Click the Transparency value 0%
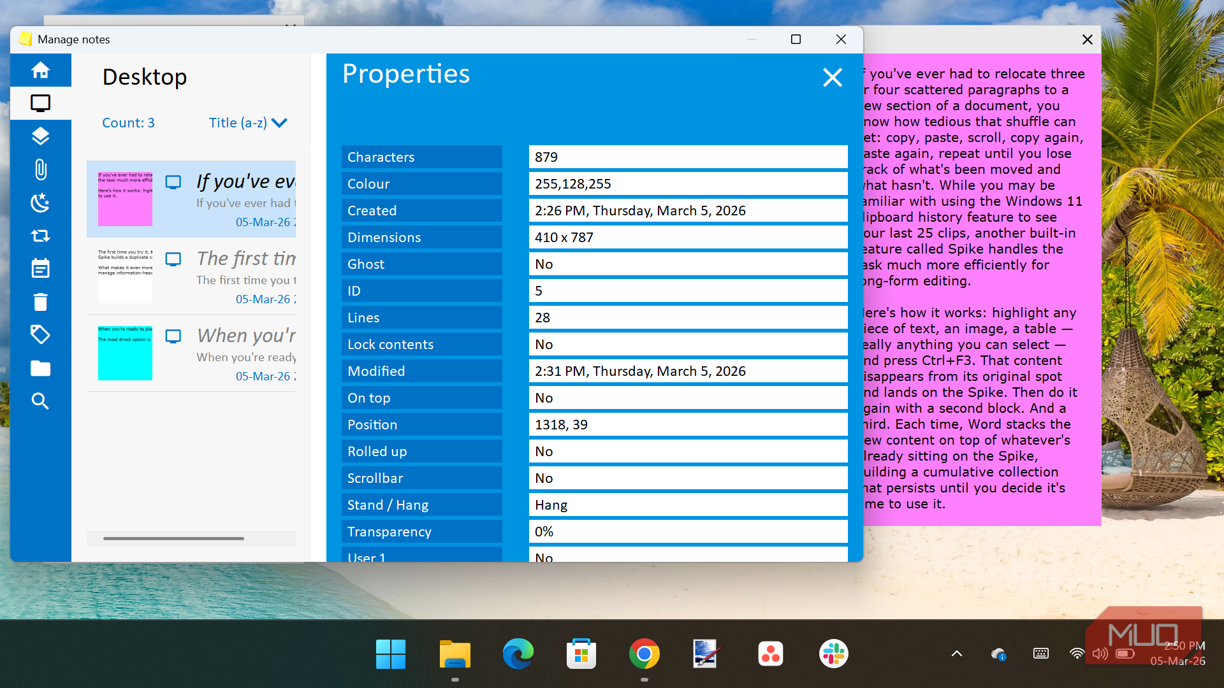 click(x=688, y=532)
